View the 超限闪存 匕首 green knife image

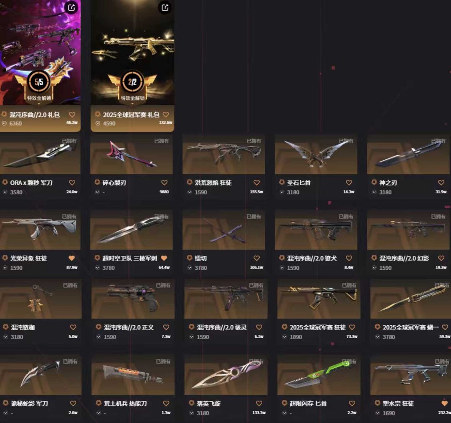pos(319,375)
